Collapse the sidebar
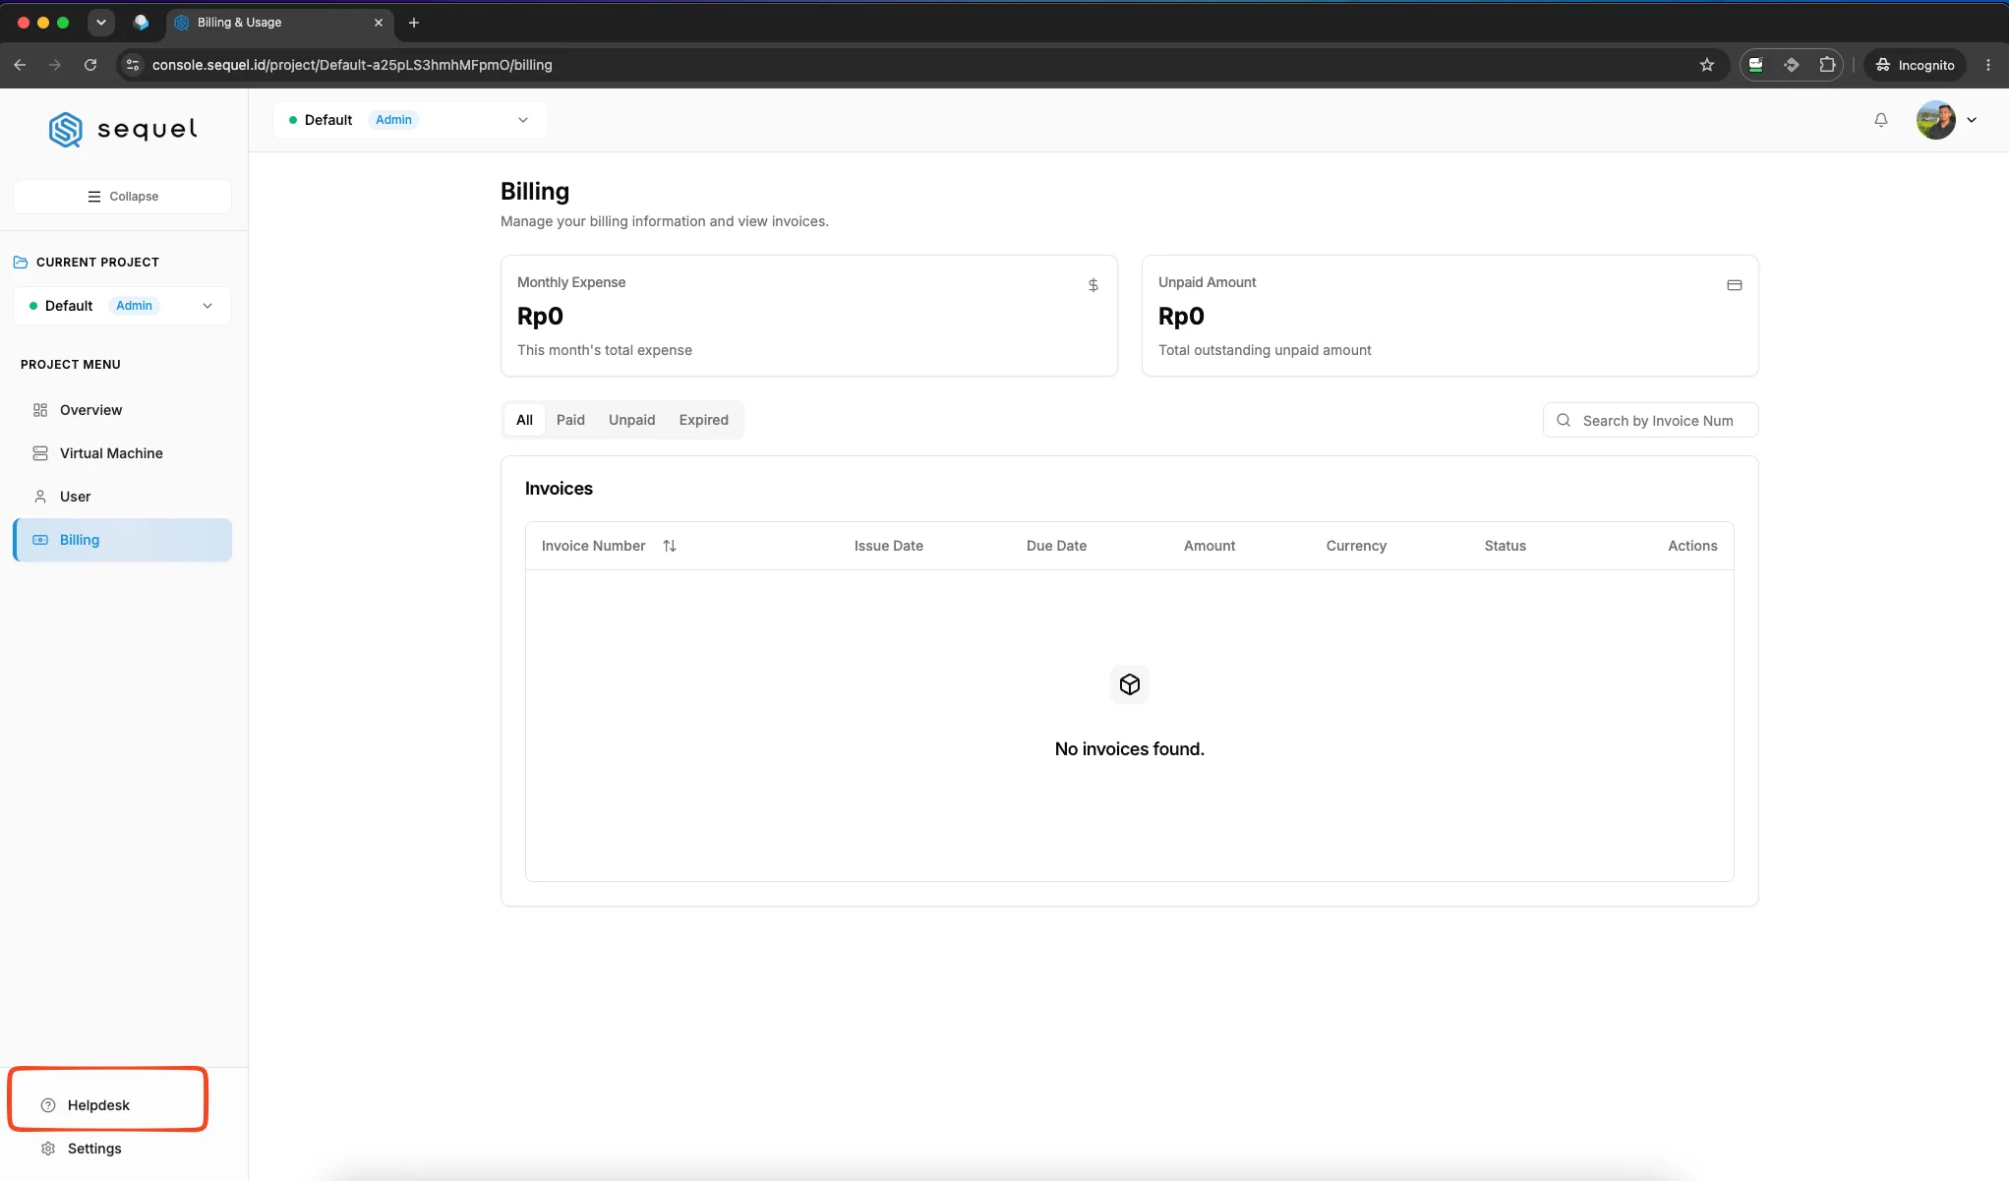 [x=122, y=197]
